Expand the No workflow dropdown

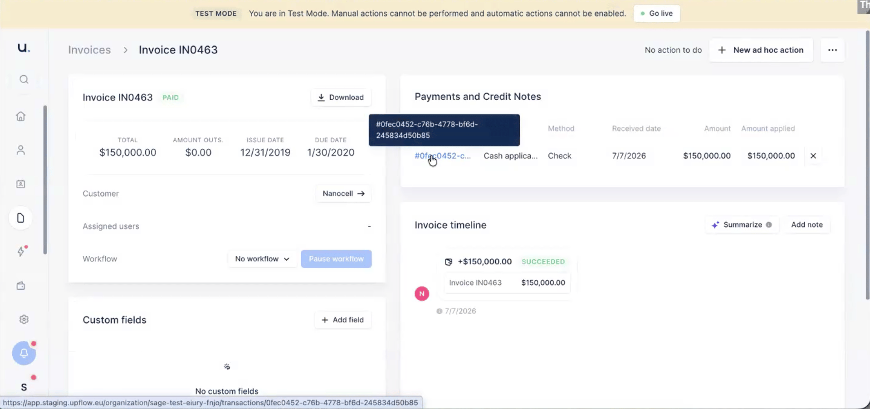262,259
